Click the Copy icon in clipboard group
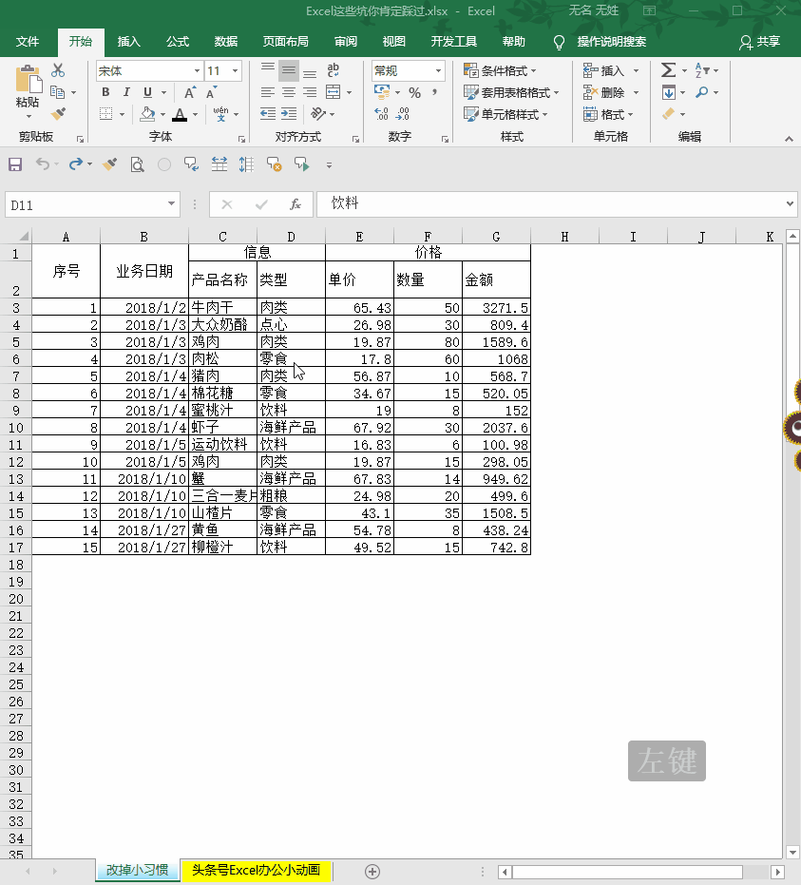Image resolution: width=801 pixels, height=885 pixels. click(x=57, y=92)
